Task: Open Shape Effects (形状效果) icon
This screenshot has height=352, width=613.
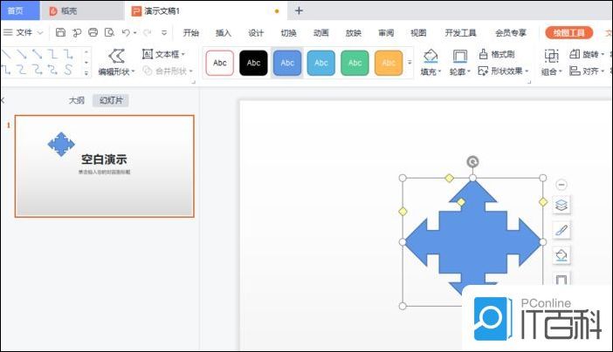Action: coord(483,71)
